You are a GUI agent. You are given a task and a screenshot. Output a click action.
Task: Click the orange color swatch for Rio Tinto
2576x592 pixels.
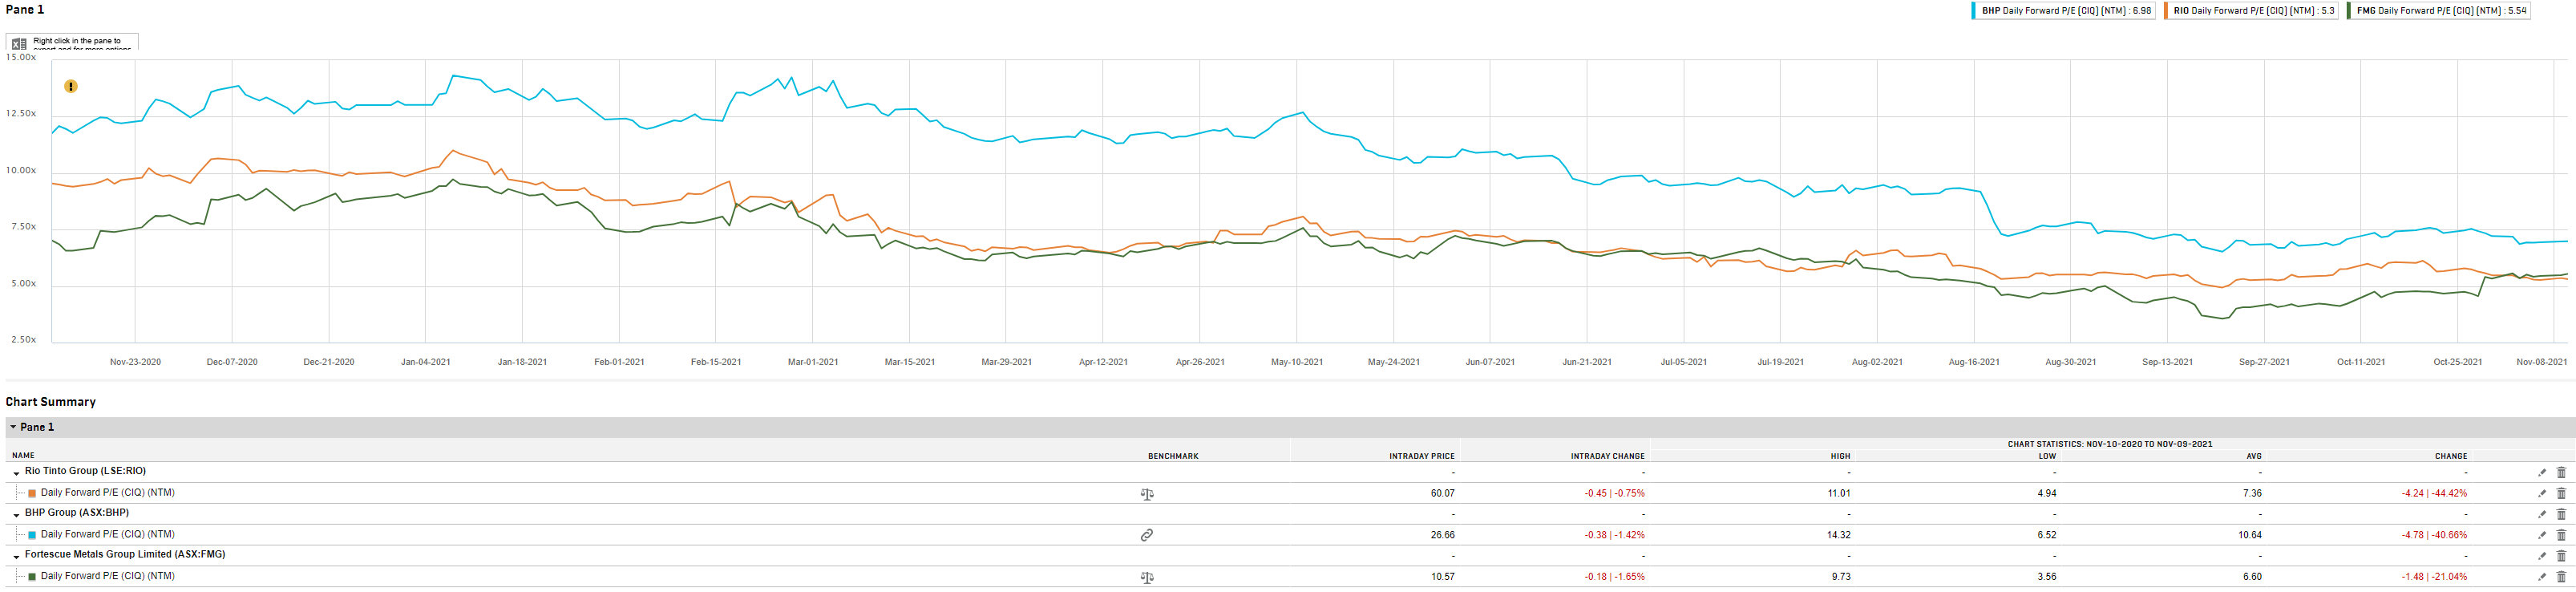[x=32, y=493]
